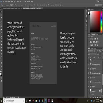103x103 pixels.
Task: Hide the 'the class of 18' text layer
Action: [88, 73]
